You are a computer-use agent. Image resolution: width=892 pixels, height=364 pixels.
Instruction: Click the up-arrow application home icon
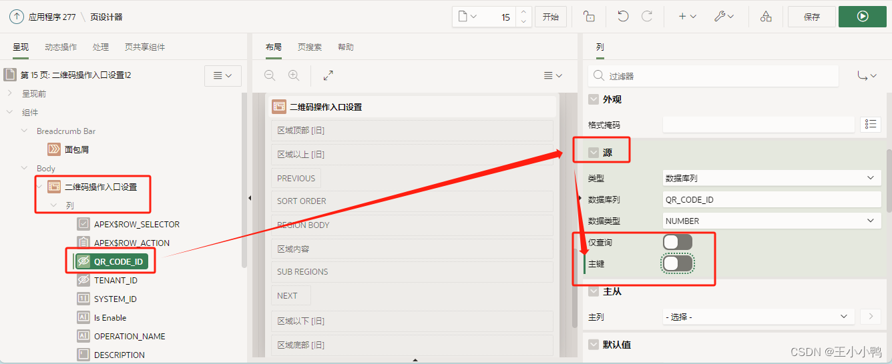tap(17, 17)
